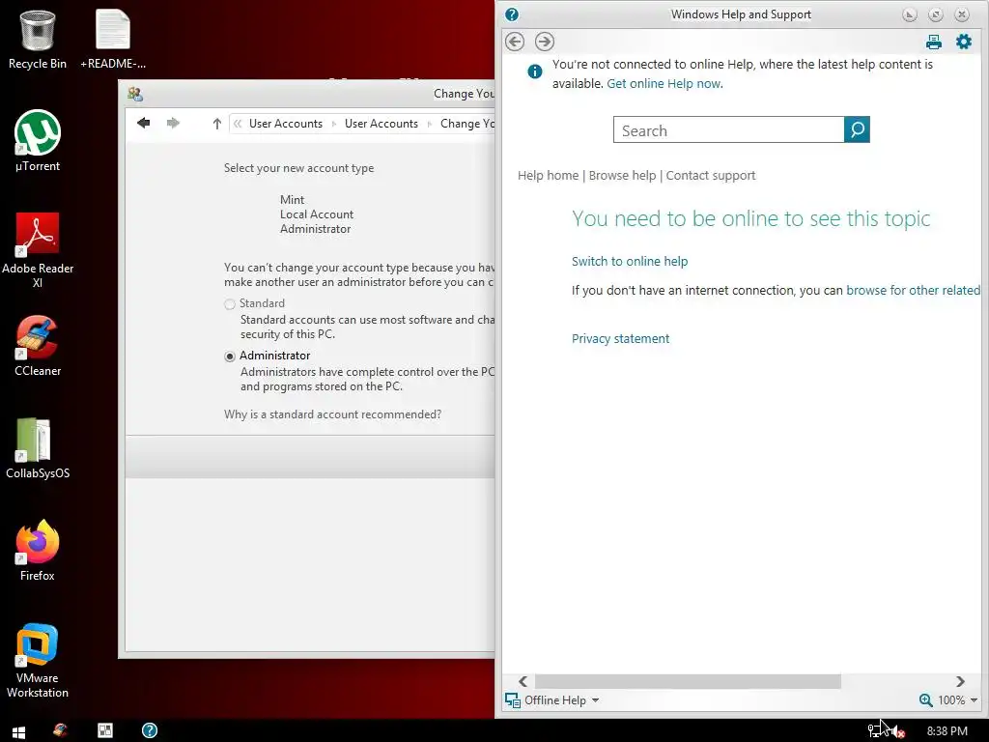Click second User Accounts breadcrumb
This screenshot has height=742, width=989.
pos(381,124)
